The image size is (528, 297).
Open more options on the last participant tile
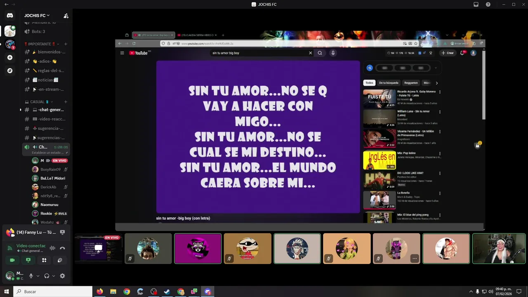pos(415,258)
